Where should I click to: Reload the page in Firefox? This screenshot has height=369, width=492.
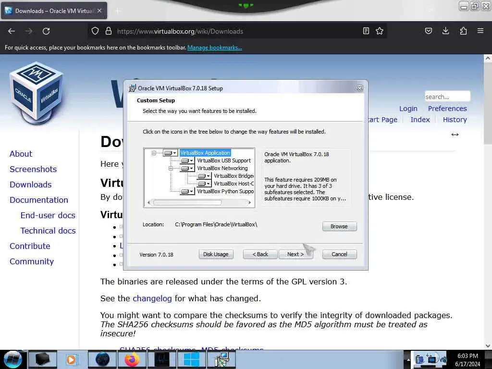46,31
